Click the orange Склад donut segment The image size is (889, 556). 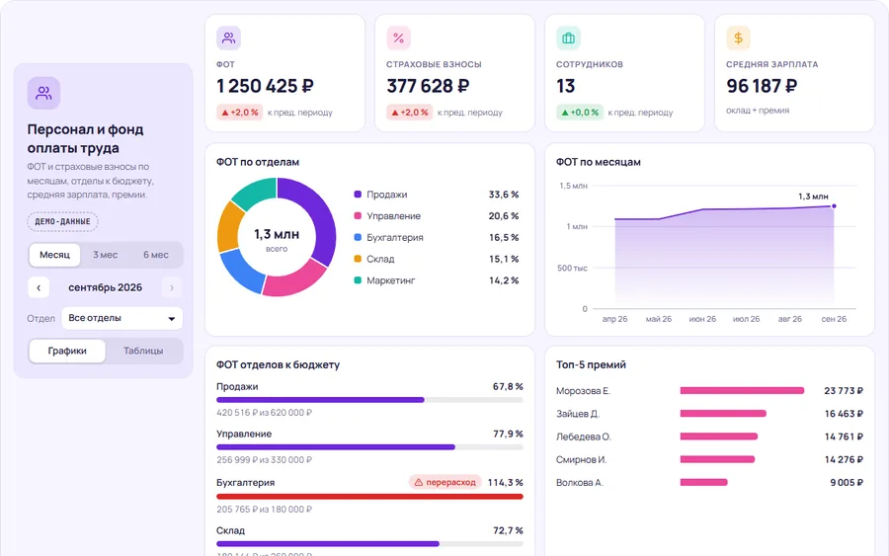(230, 227)
